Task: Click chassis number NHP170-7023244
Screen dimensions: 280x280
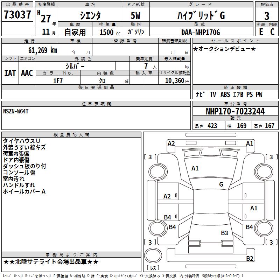Action: pyautogui.click(x=235, y=111)
